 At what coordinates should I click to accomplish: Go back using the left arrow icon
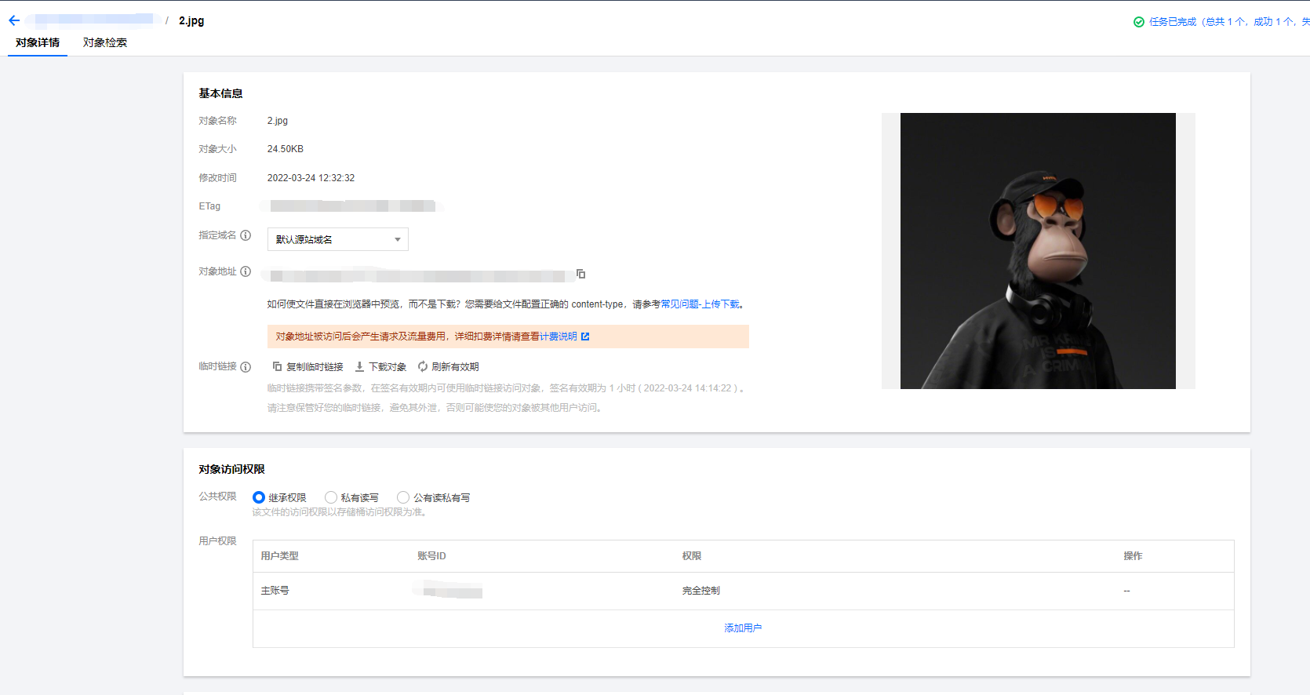pos(14,20)
